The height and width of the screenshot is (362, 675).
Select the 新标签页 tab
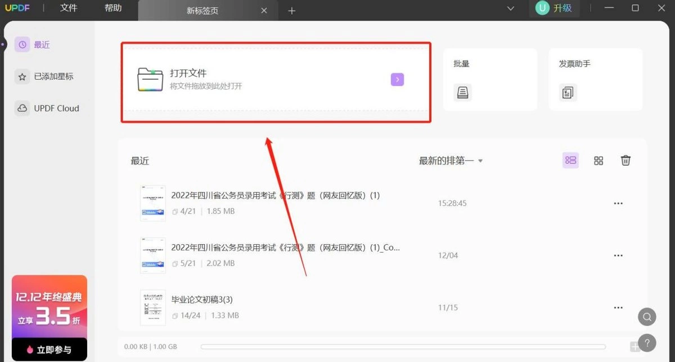[x=202, y=11]
